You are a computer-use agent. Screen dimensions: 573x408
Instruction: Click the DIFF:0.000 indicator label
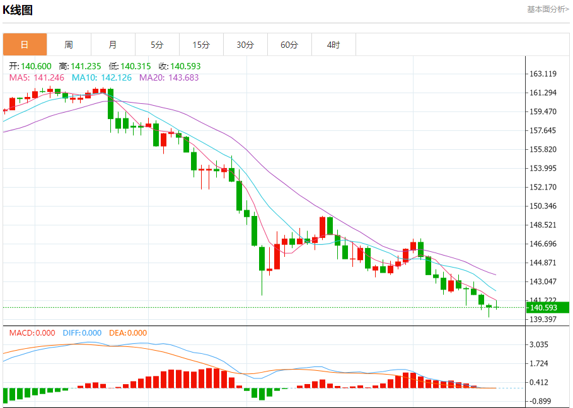(82, 333)
